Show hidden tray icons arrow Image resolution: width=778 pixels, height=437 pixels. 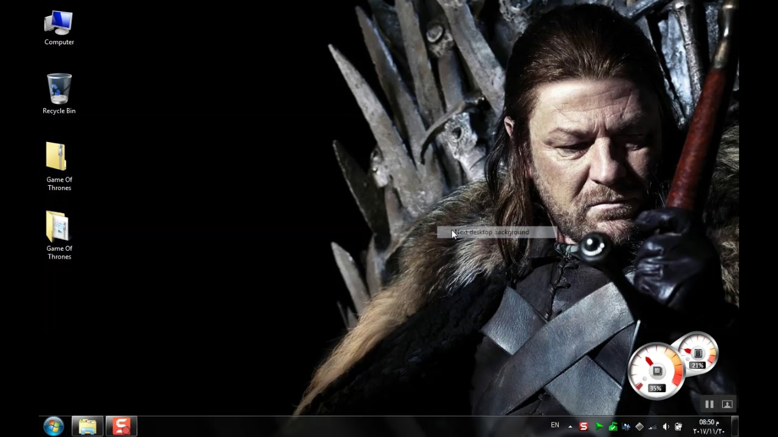[570, 427]
